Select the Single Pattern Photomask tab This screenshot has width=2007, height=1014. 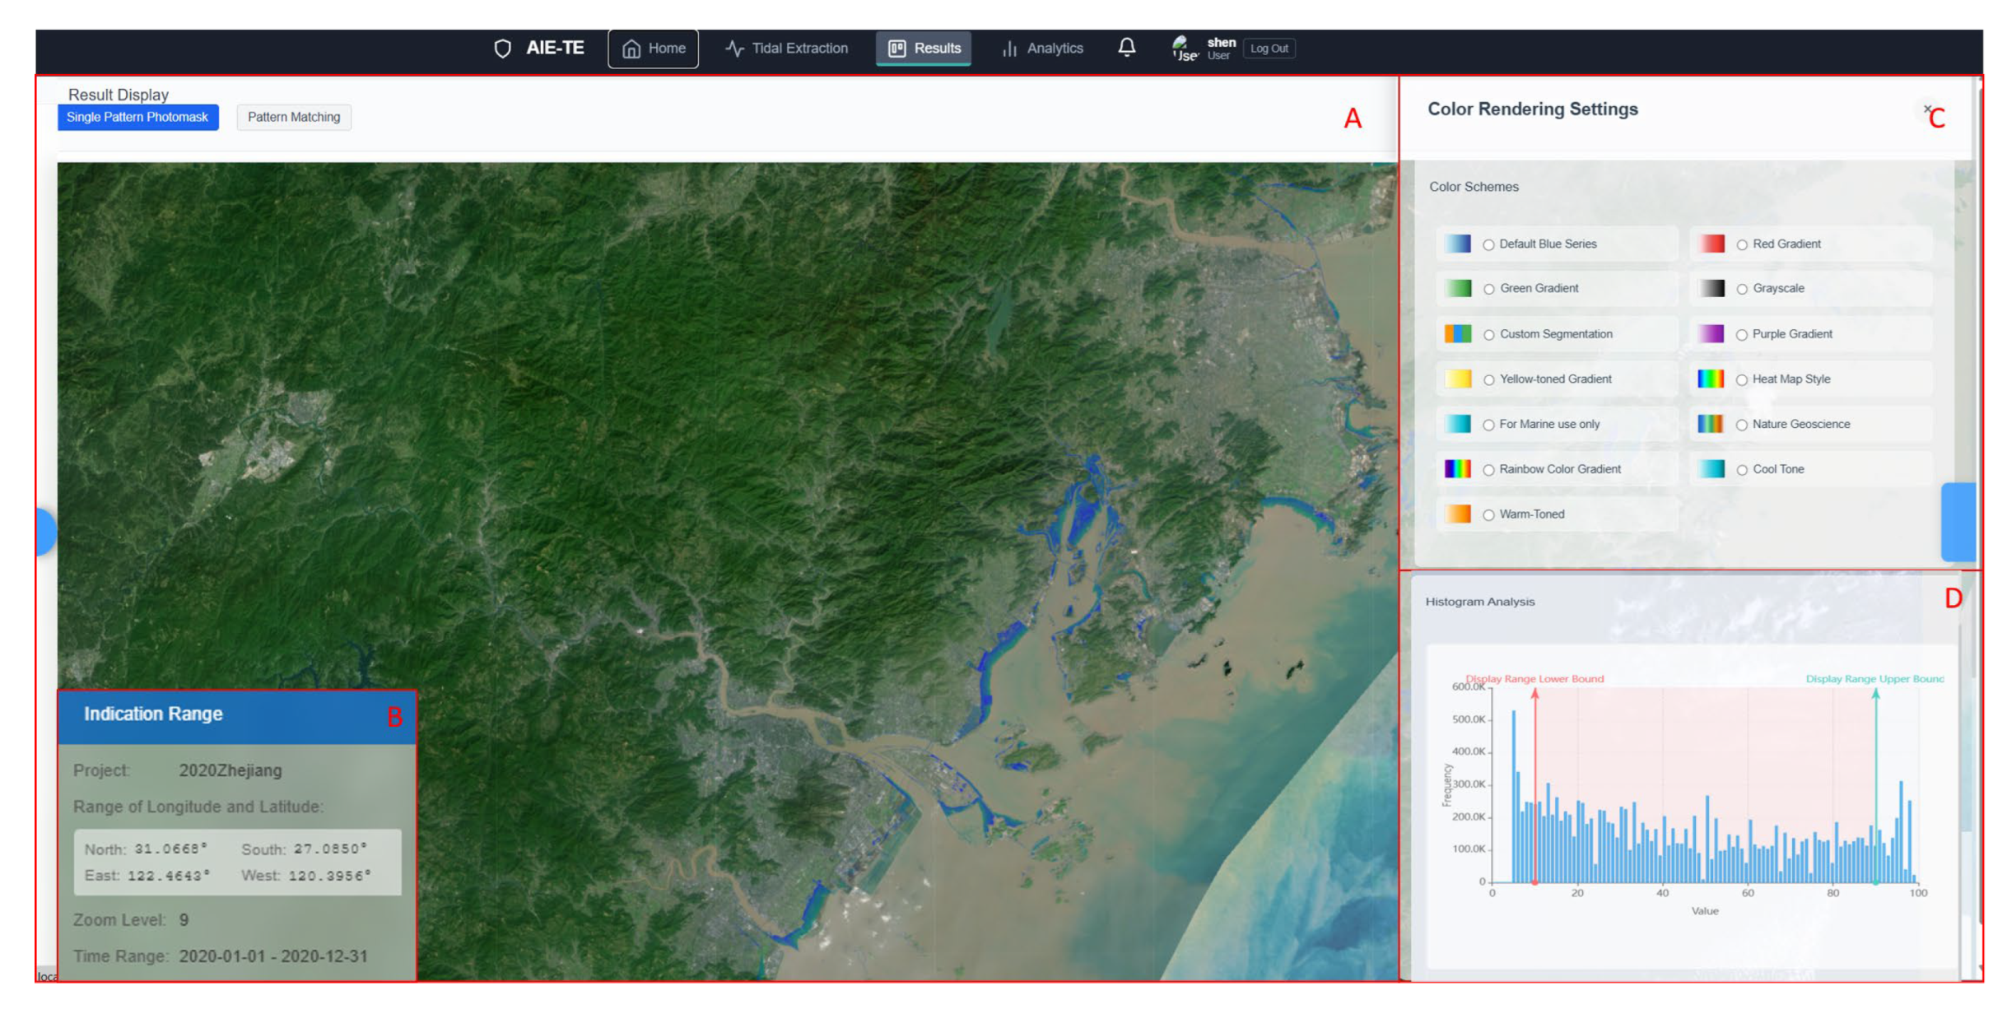(137, 117)
